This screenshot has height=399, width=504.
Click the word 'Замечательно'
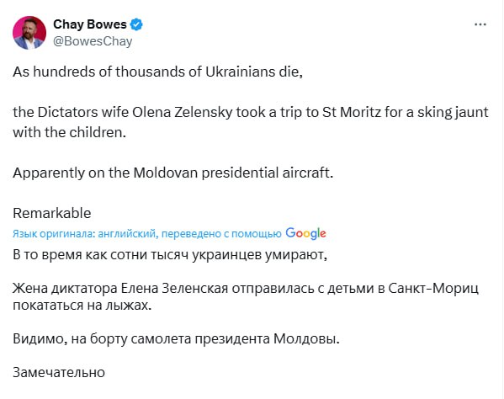pos(59,373)
